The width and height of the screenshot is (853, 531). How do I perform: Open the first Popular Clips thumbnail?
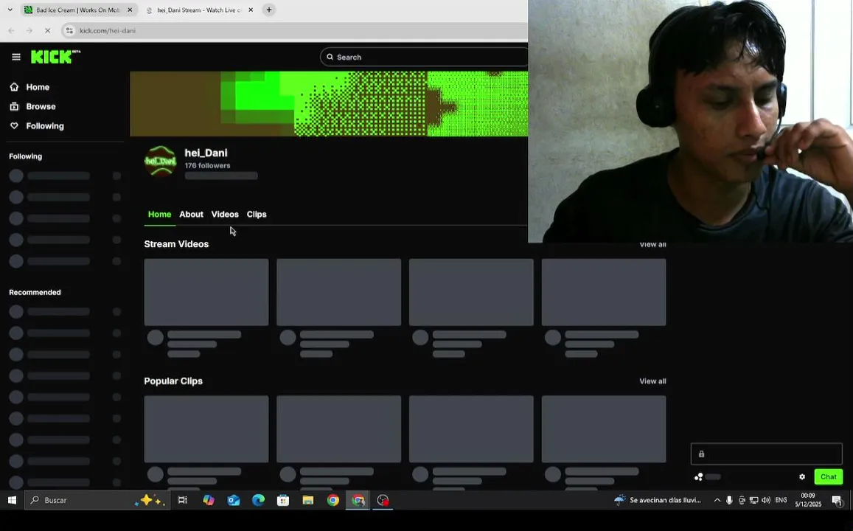point(206,429)
